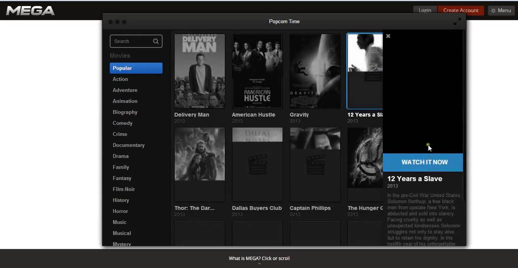
Task: Select the Drama genre
Action: click(x=121, y=156)
